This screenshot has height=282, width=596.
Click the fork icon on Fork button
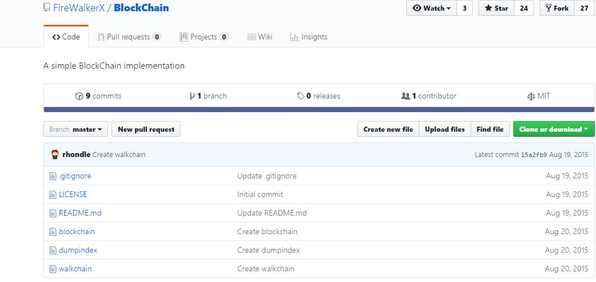[549, 8]
